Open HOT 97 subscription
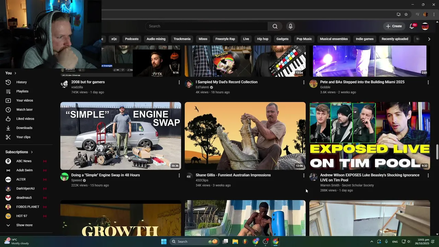This screenshot has width=439, height=247. pos(26,216)
